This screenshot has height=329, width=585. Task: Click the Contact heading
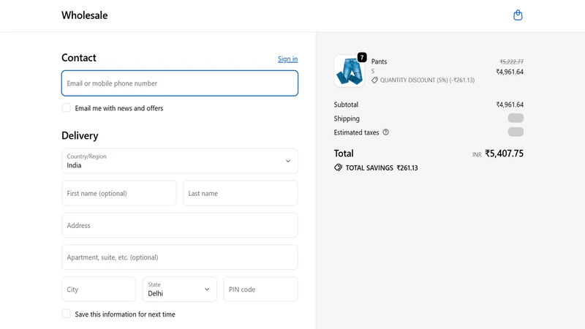click(x=79, y=58)
